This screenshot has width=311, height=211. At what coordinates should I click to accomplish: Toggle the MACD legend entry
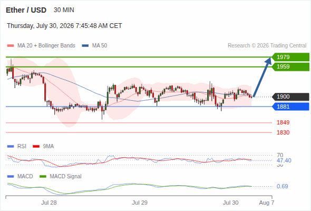(x=20, y=176)
